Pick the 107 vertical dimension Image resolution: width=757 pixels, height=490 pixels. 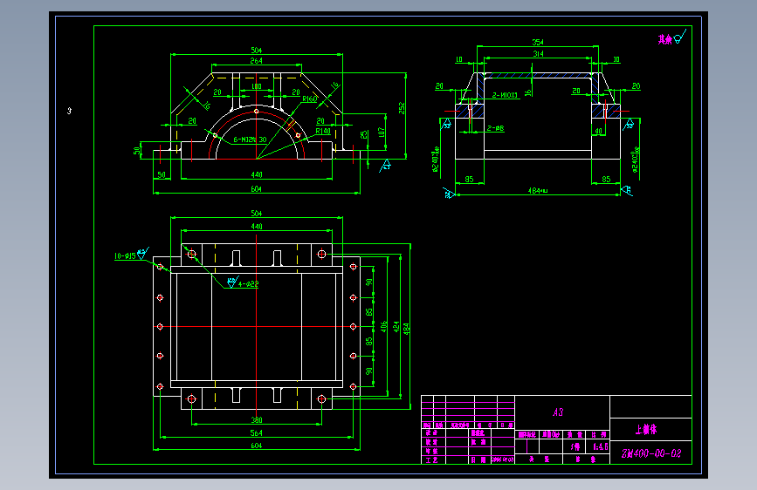[382, 133]
